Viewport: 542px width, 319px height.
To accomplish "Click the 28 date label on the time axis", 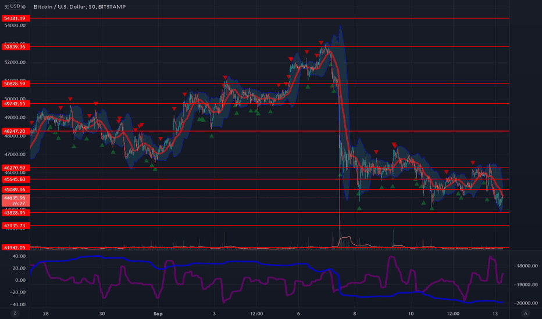I will point(45,314).
